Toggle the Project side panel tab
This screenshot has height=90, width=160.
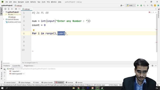[x=1, y=11]
